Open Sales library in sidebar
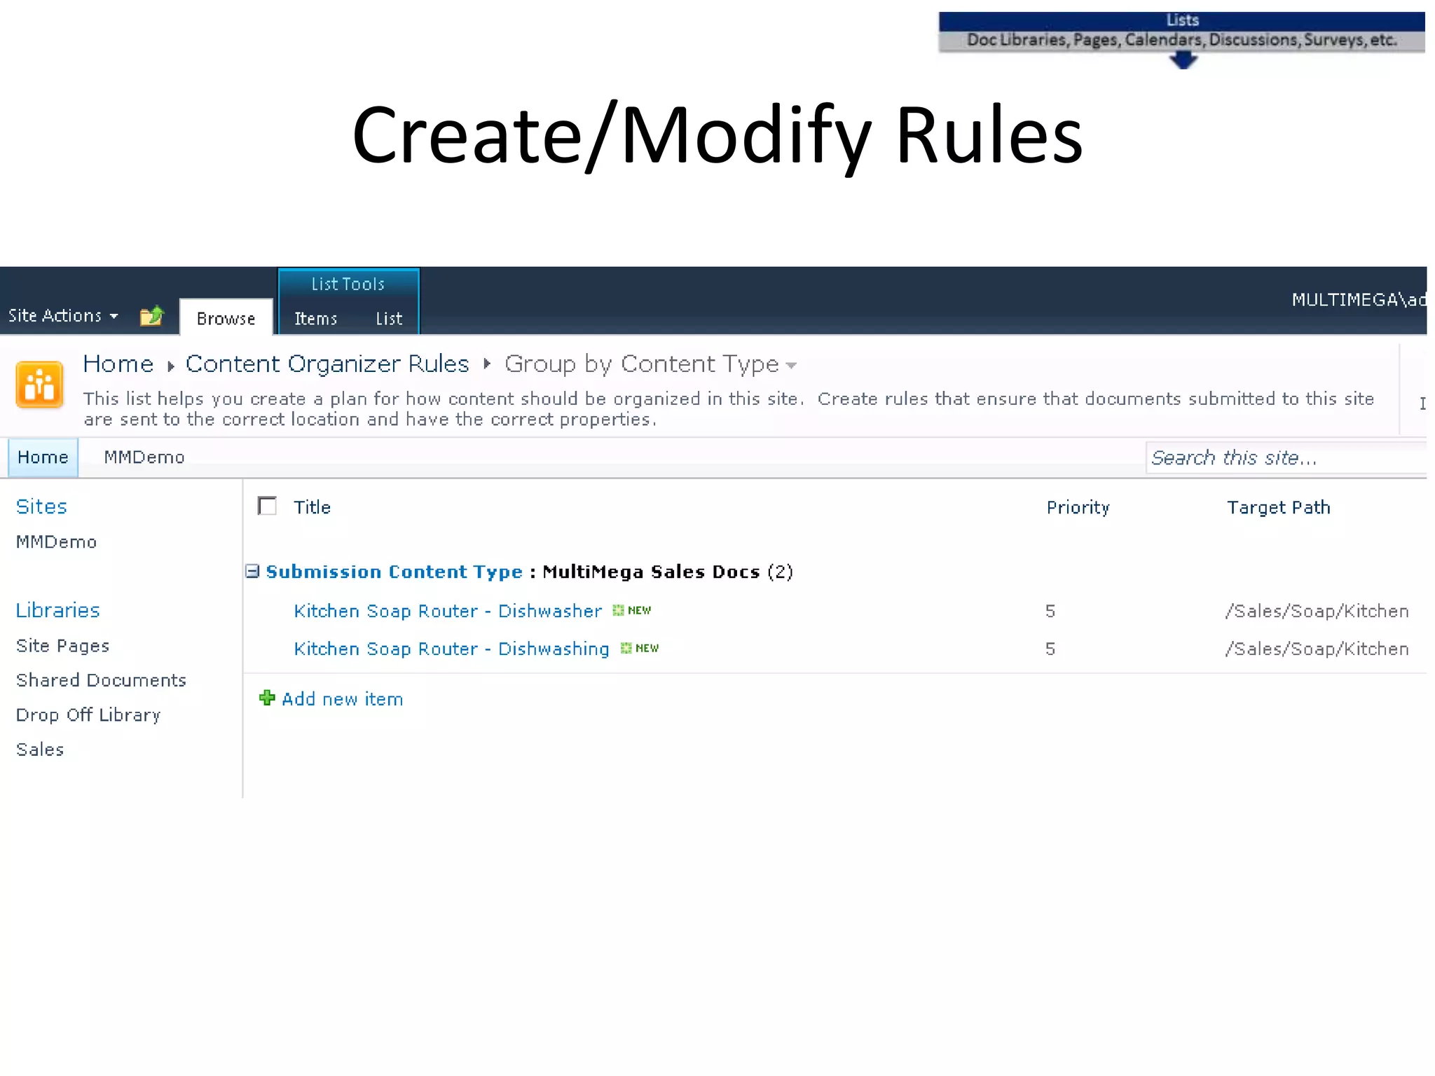 pyautogui.click(x=40, y=750)
